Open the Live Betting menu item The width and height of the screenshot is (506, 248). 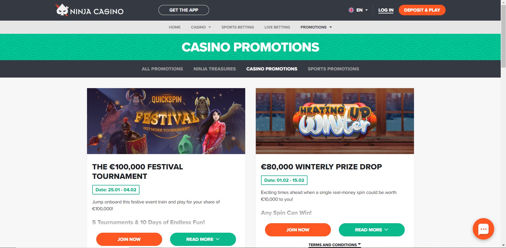click(x=277, y=27)
